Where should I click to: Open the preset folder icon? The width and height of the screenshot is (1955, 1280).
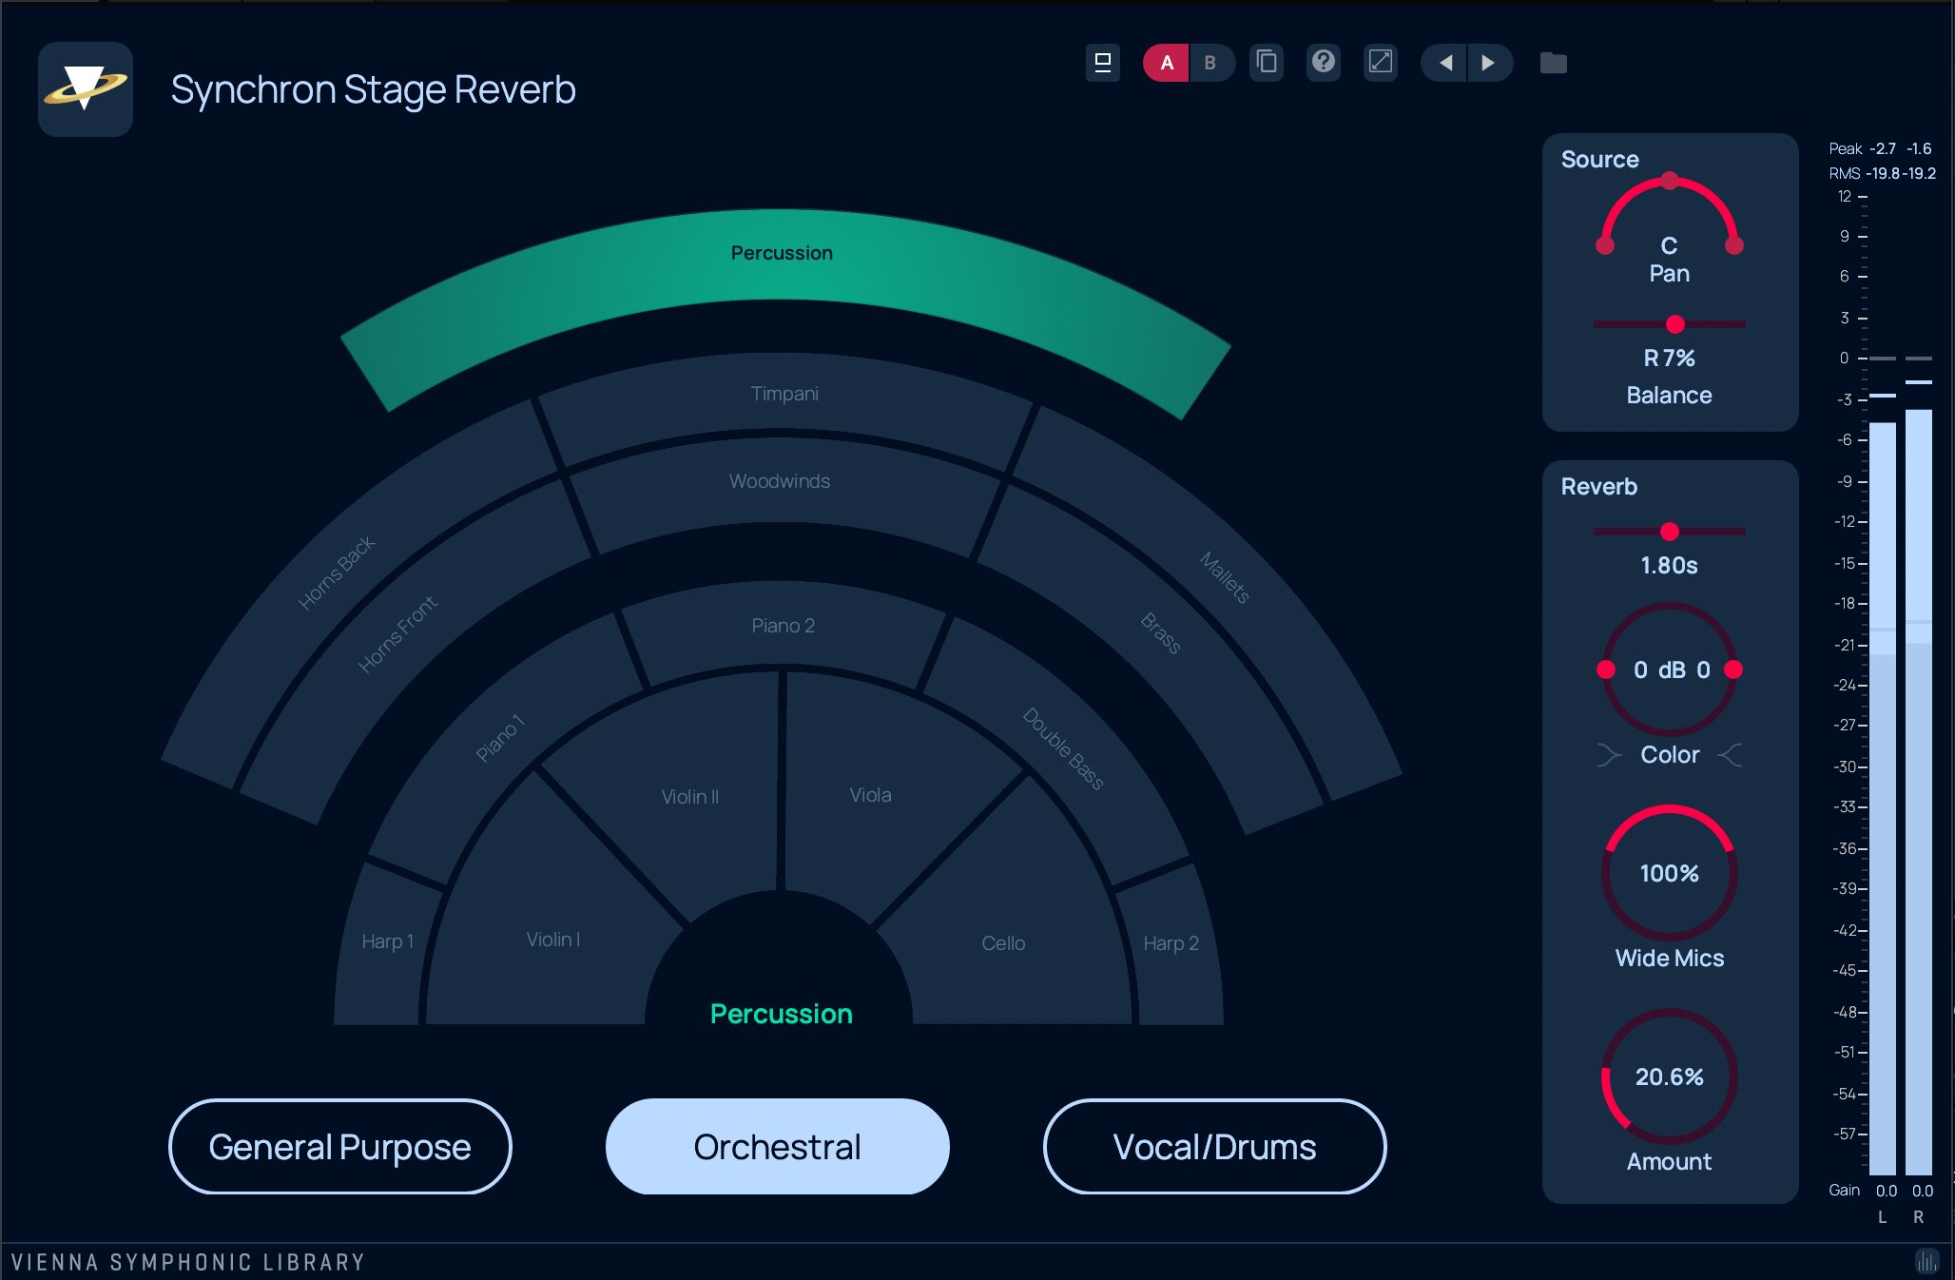(x=1554, y=63)
